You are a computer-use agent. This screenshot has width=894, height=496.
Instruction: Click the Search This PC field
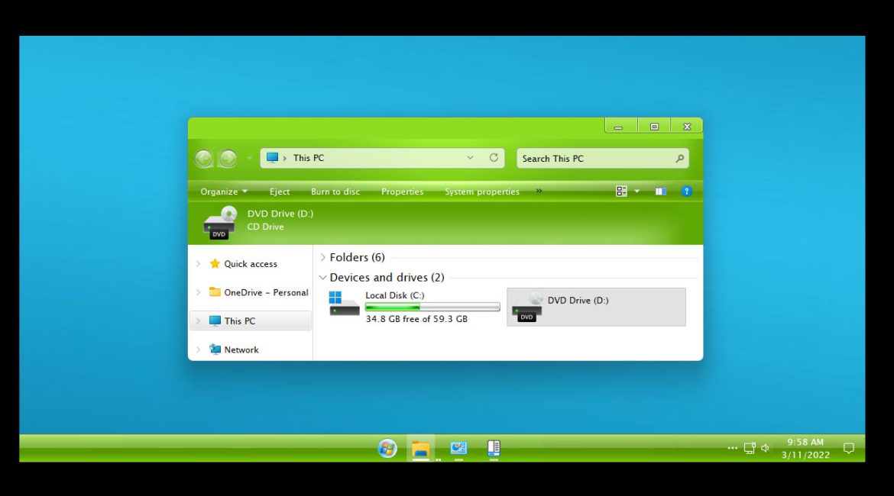click(x=594, y=159)
